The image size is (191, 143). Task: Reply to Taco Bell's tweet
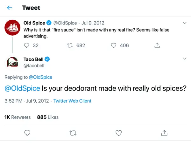click(x=27, y=133)
